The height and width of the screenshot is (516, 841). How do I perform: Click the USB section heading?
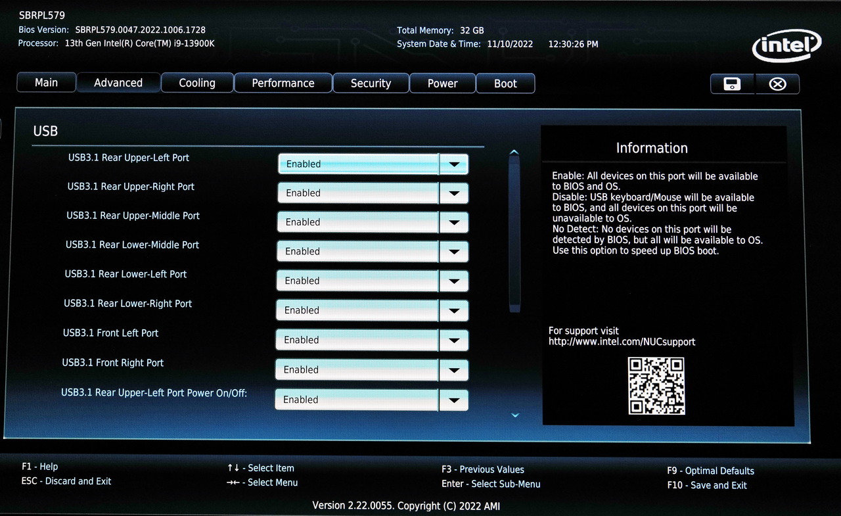pyautogui.click(x=45, y=131)
